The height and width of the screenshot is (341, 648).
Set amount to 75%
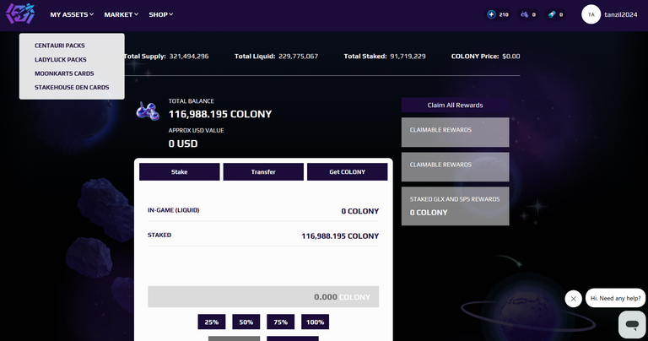(281, 322)
